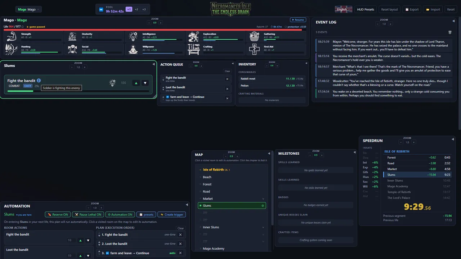Open the English language dropdown

(x=344, y=9)
